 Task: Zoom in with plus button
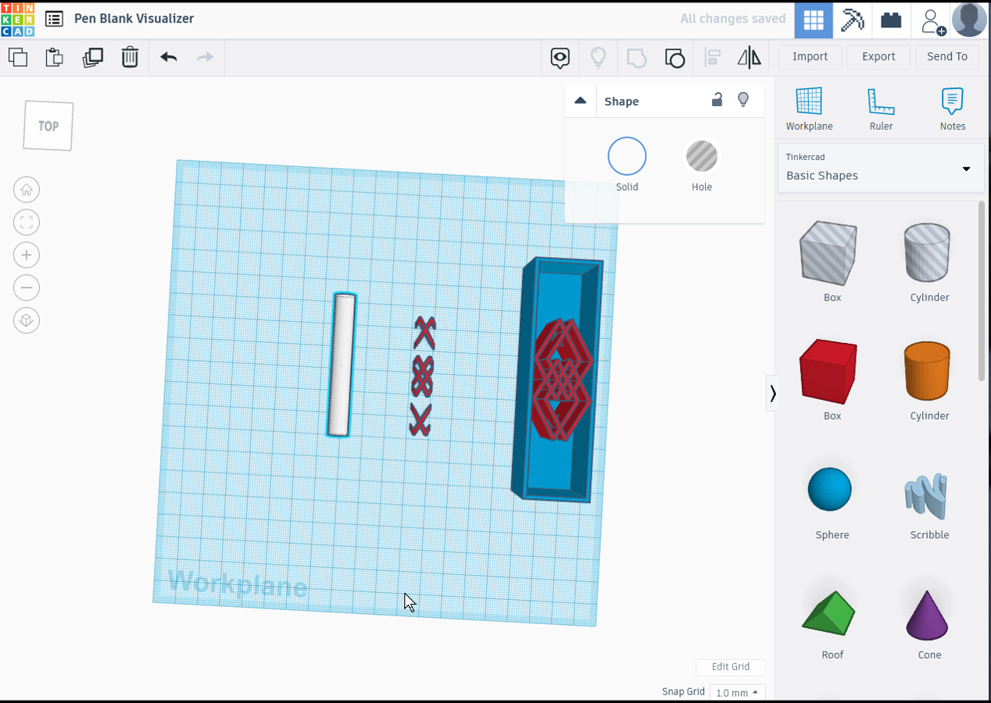coord(27,255)
